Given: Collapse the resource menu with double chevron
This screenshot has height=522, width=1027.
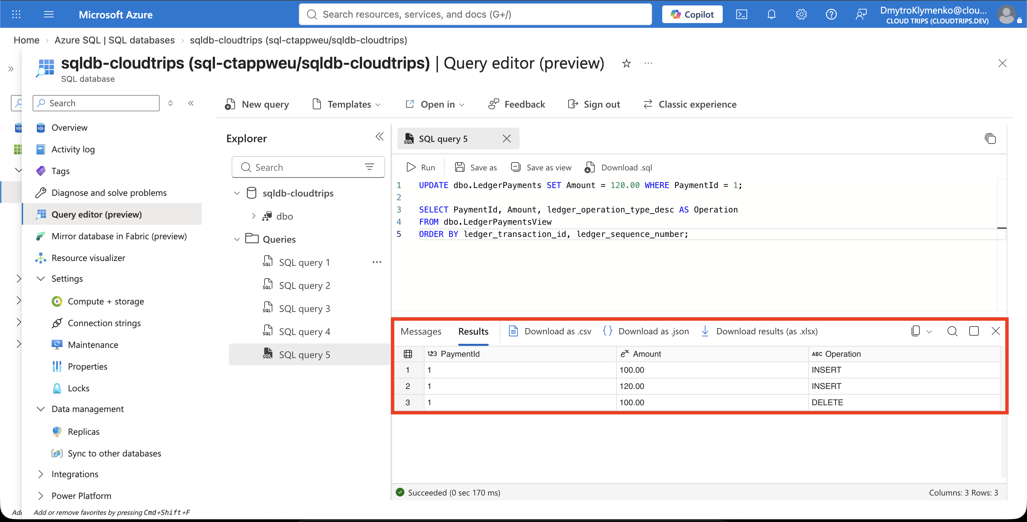Looking at the screenshot, I should (x=191, y=103).
